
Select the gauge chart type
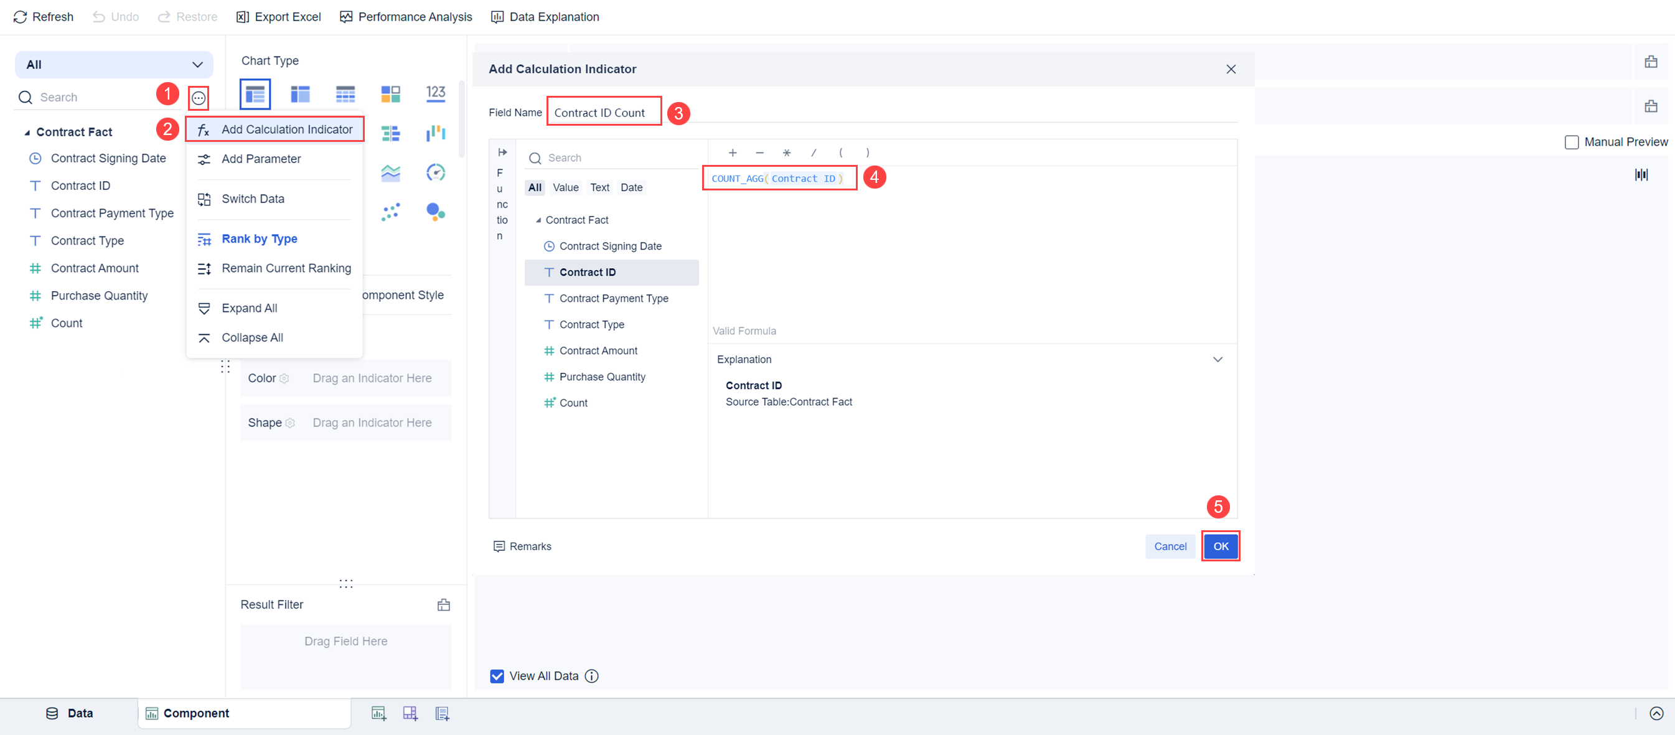(436, 173)
